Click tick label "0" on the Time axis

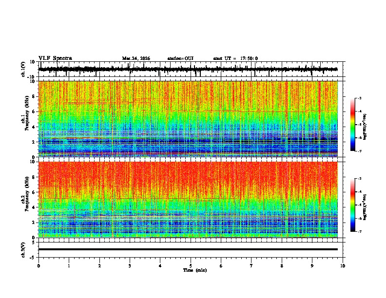pyautogui.click(x=39, y=266)
